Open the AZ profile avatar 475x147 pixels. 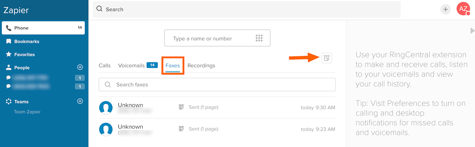point(463,9)
